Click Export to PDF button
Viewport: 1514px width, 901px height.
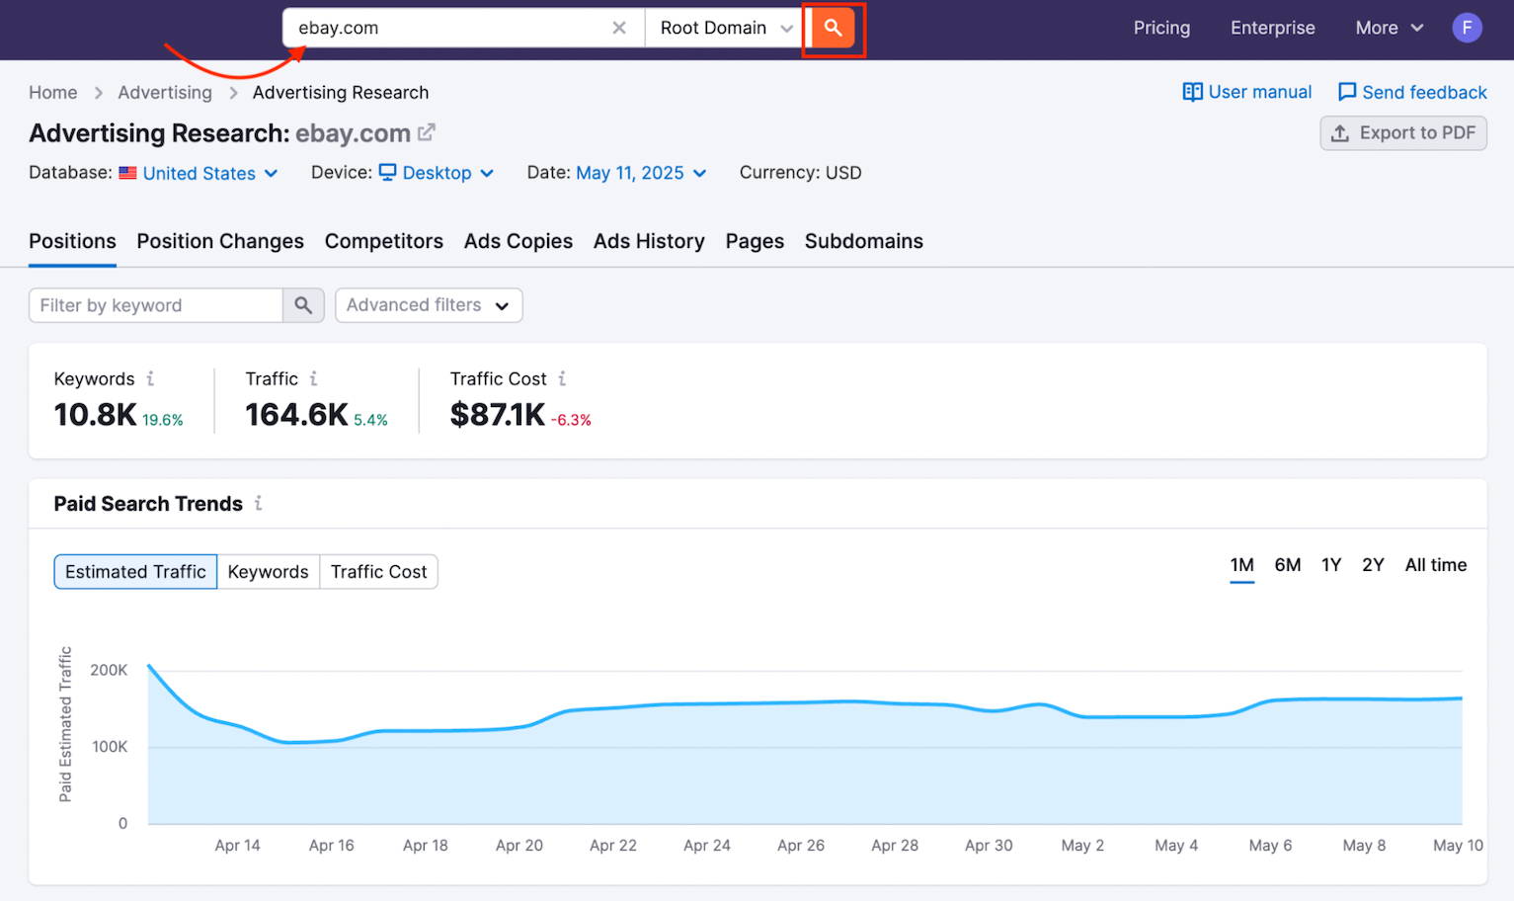coord(1402,133)
